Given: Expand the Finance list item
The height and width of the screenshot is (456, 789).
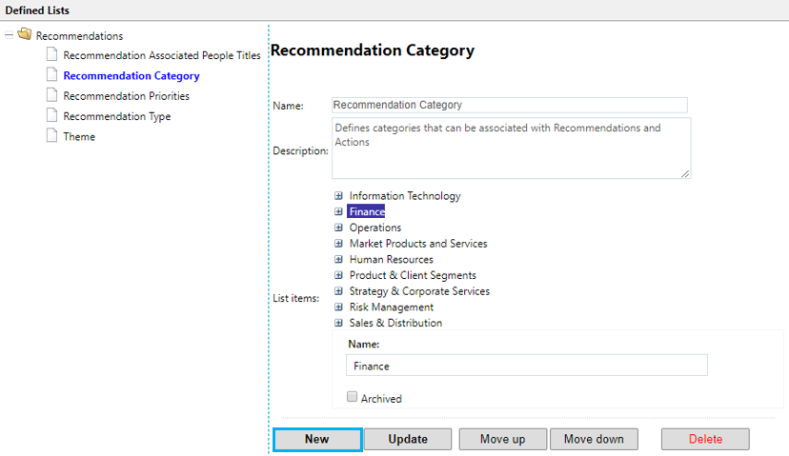Looking at the screenshot, I should pyautogui.click(x=338, y=212).
